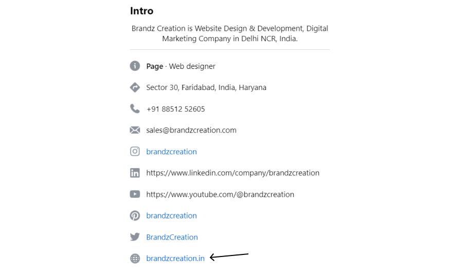Click the globe website icon

pyautogui.click(x=135, y=258)
